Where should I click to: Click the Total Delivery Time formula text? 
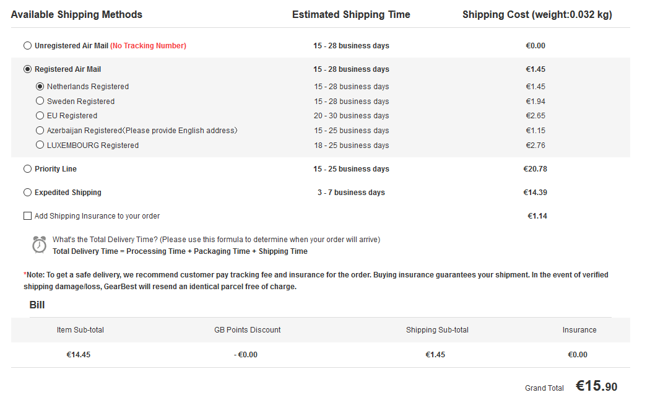180,251
